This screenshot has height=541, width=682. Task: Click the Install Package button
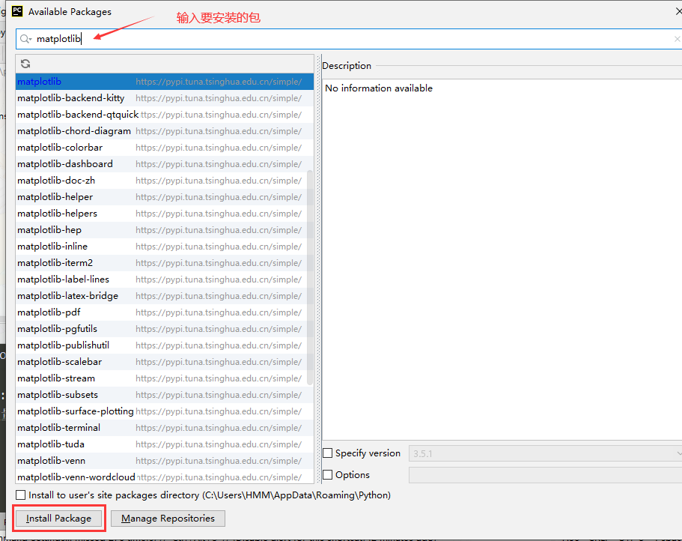(x=58, y=519)
